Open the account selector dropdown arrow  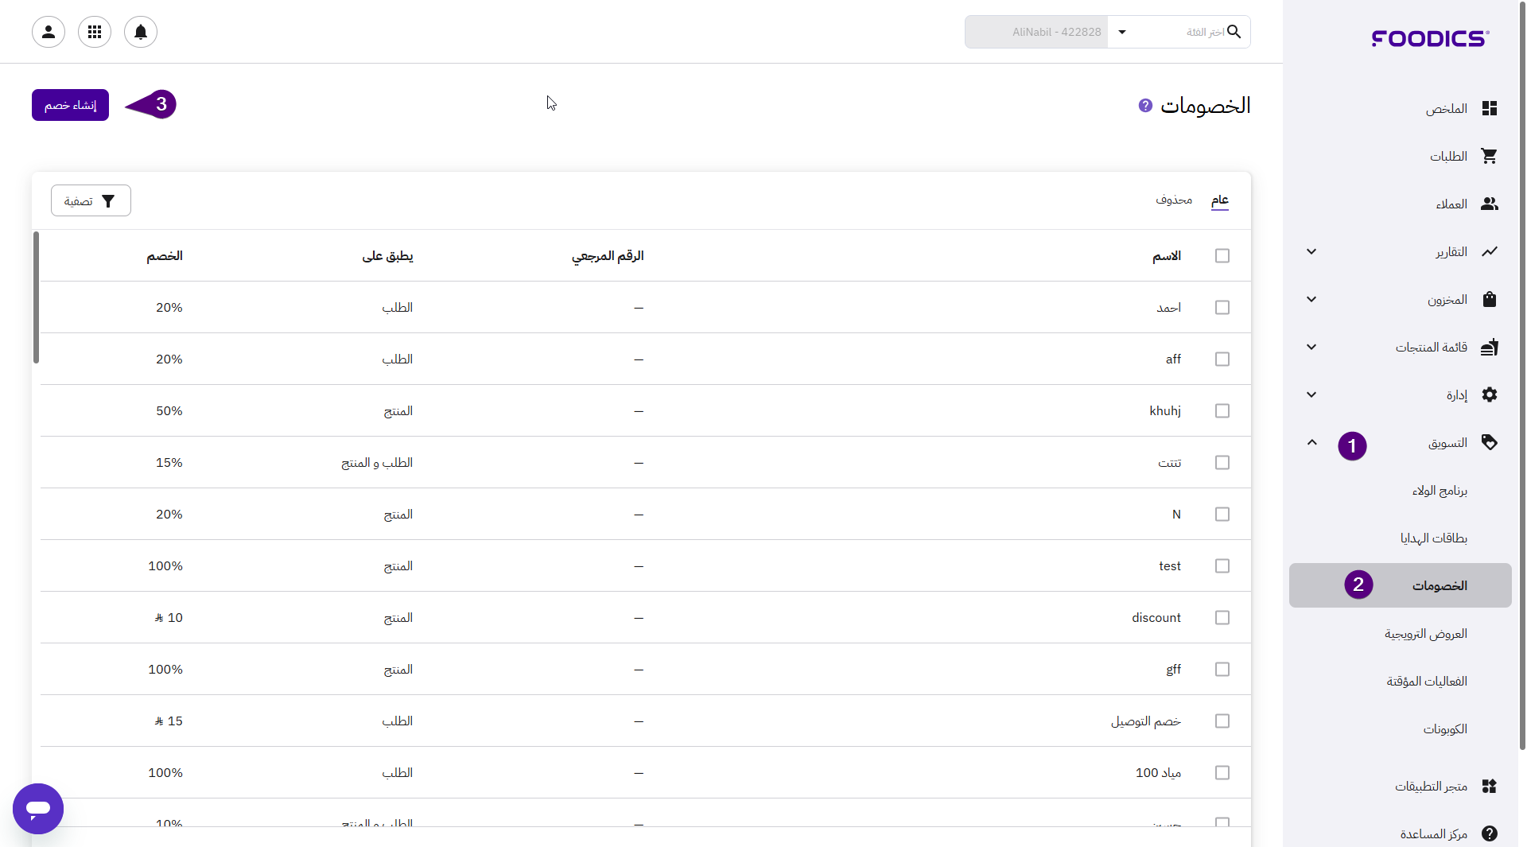pyautogui.click(x=1122, y=32)
